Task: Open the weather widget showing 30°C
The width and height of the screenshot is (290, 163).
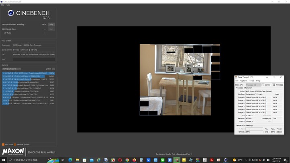Action: point(238,160)
